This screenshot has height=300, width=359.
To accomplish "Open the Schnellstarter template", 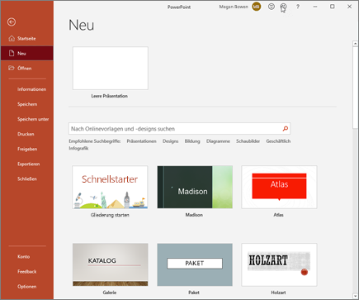I will pos(110,187).
